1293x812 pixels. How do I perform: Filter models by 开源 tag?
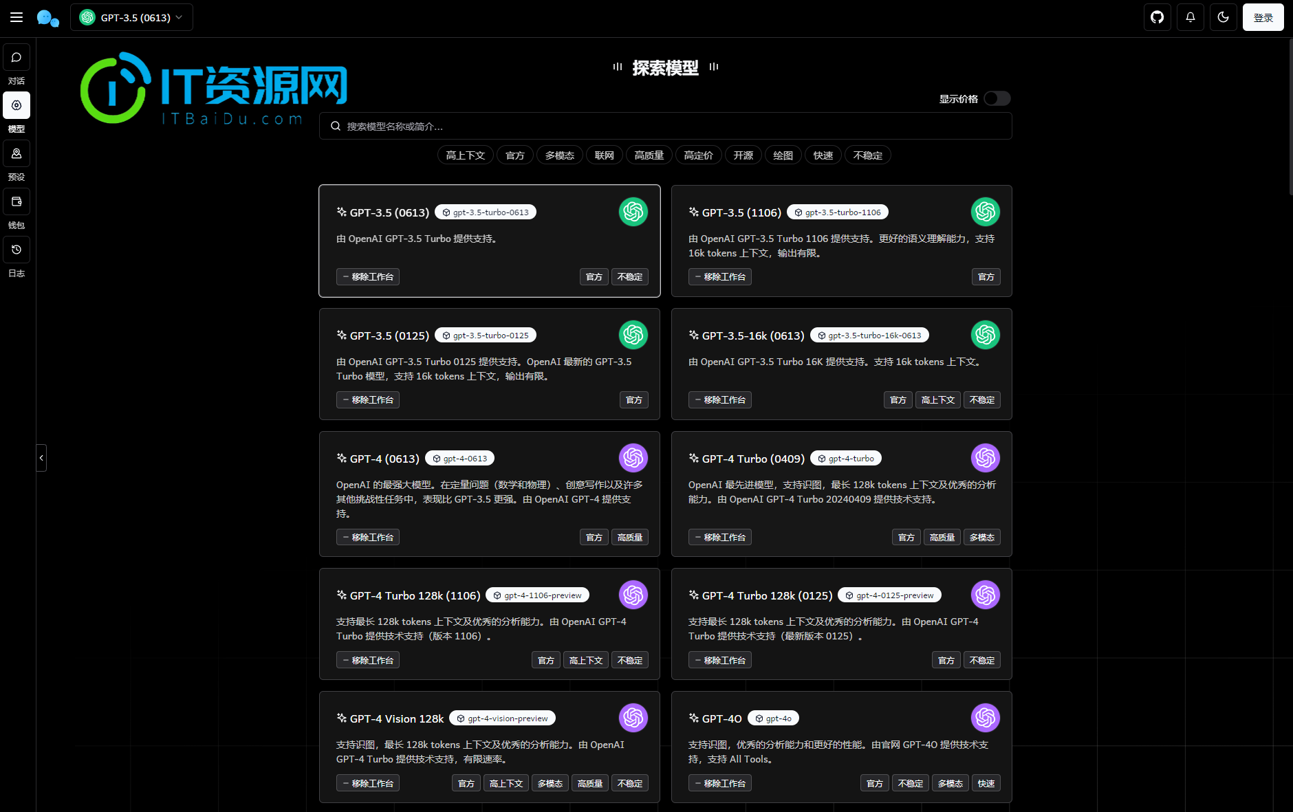[743, 155]
